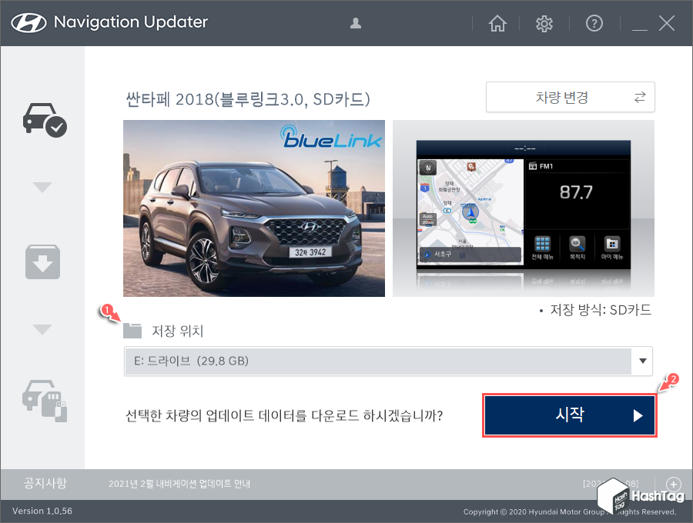Image resolution: width=693 pixels, height=523 pixels.
Task: Open help using the question mark icon
Action: tap(594, 23)
